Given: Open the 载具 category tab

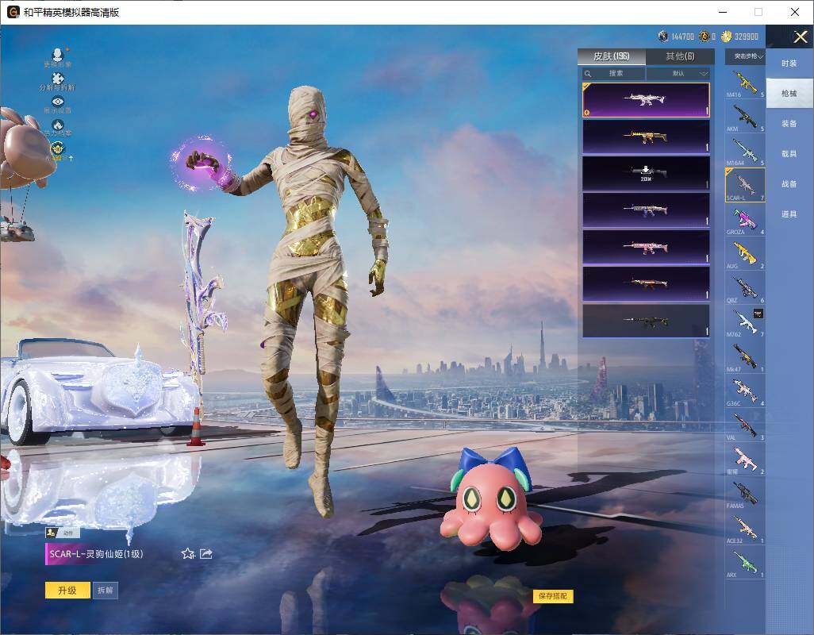Looking at the screenshot, I should pos(789,154).
